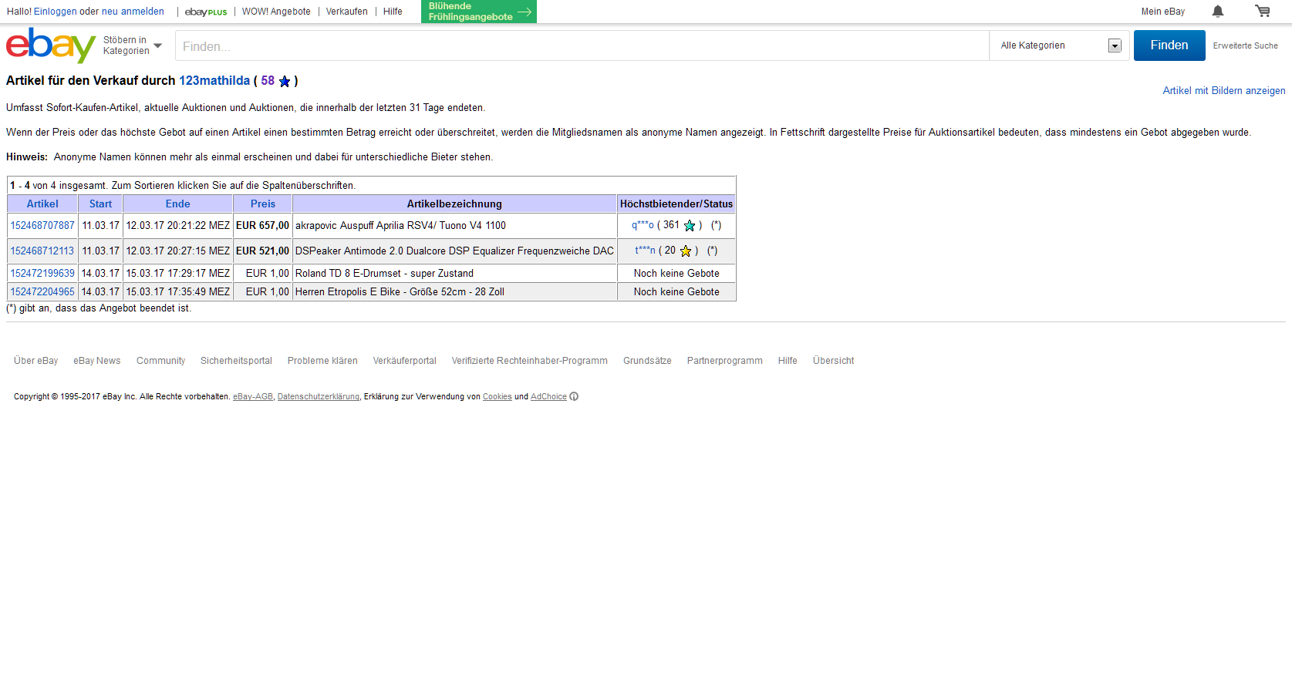Open item number 152472204965
Viewport: 1292px width, 700px height.
tap(42, 292)
